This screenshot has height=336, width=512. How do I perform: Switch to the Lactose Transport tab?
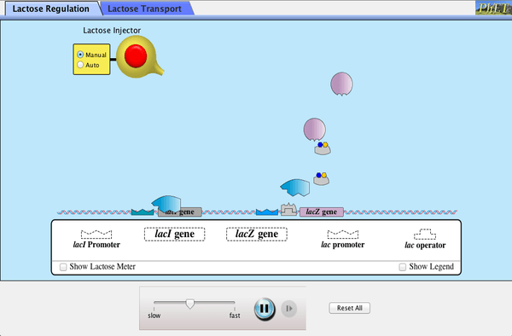(144, 9)
